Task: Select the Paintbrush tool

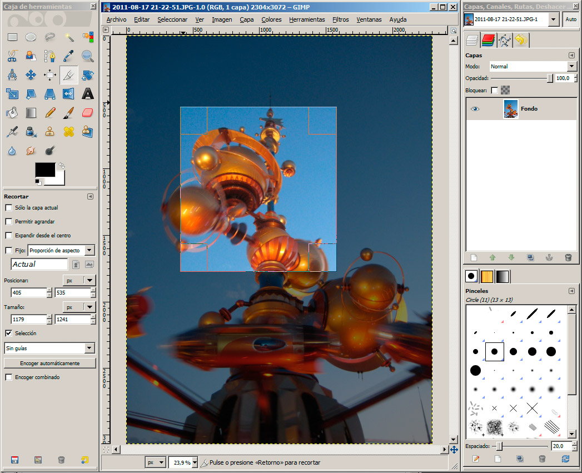Action: pos(69,112)
